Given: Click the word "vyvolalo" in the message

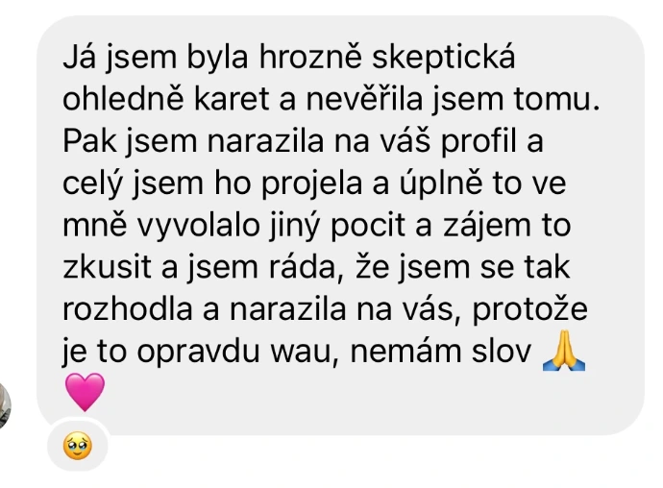Looking at the screenshot, I should tap(198, 227).
